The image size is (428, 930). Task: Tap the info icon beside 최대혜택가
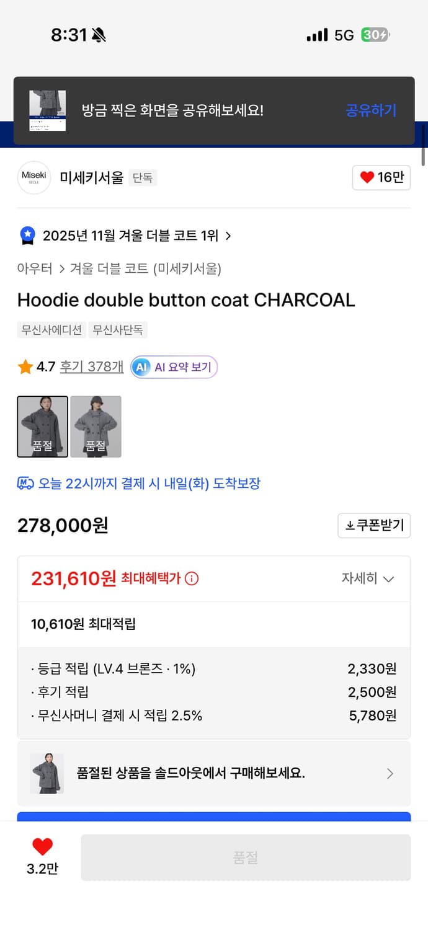point(192,579)
